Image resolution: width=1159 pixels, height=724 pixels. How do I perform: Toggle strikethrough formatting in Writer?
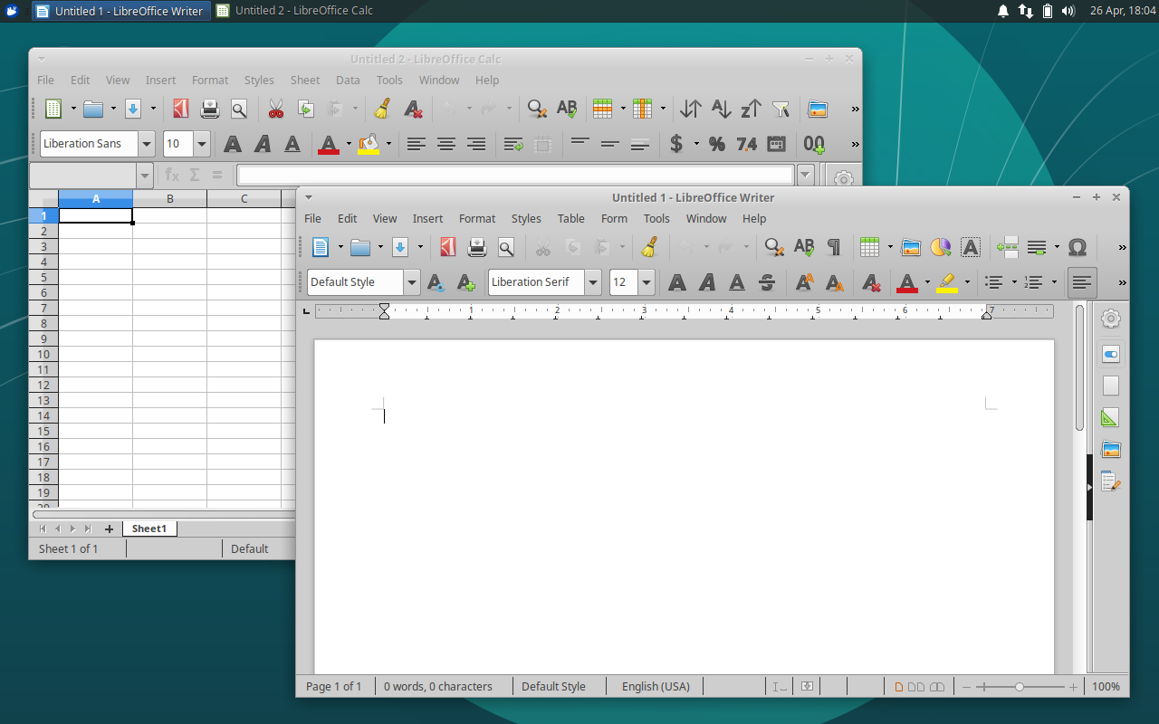tap(766, 282)
